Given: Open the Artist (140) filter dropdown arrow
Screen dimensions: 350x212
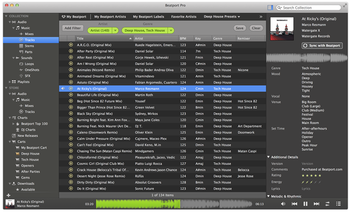Looking at the screenshot, I should click(115, 31).
